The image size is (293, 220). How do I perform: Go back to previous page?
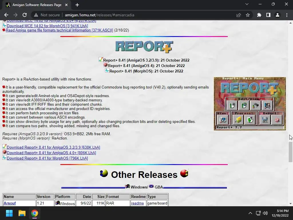tap(6, 15)
